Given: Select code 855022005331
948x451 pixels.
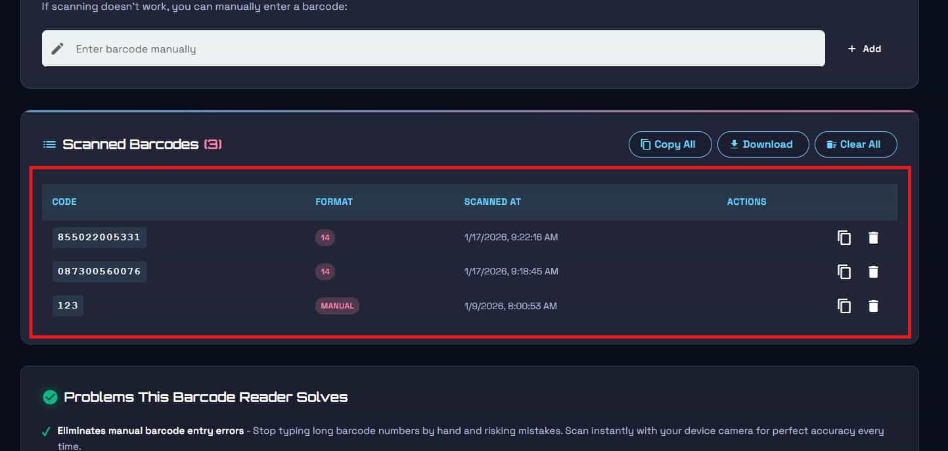Looking at the screenshot, I should [x=99, y=237].
